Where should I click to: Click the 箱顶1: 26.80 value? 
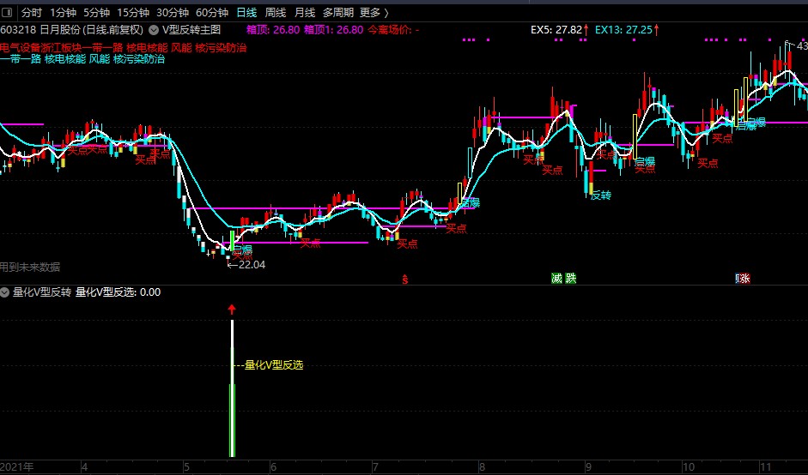tap(333, 30)
